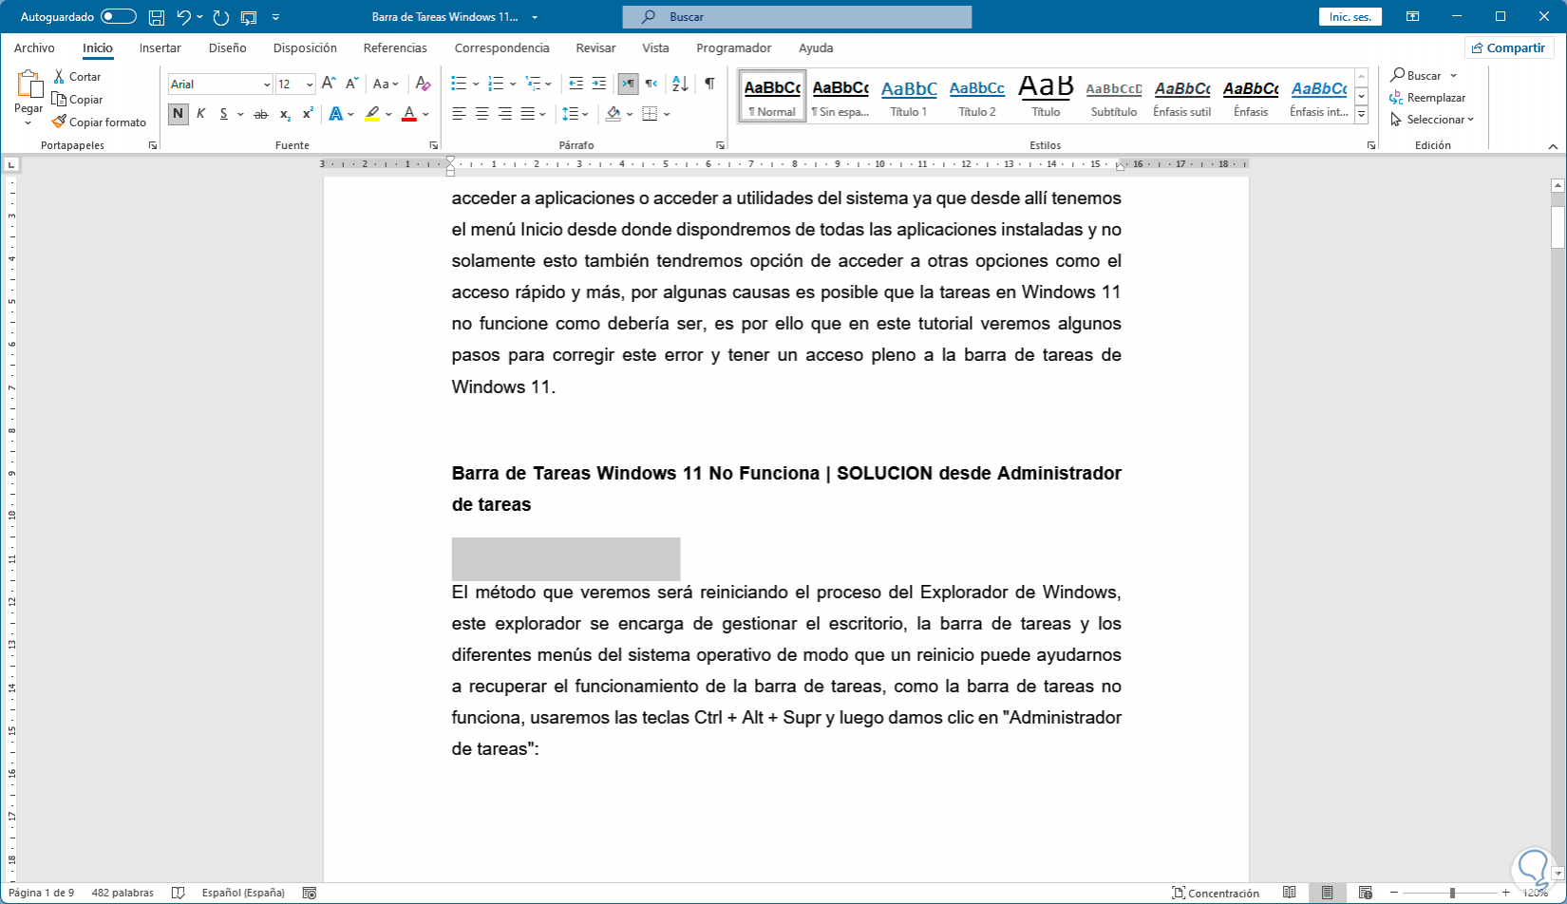This screenshot has height=904, width=1567.
Task: Click the Compartir button
Action: pyautogui.click(x=1508, y=47)
